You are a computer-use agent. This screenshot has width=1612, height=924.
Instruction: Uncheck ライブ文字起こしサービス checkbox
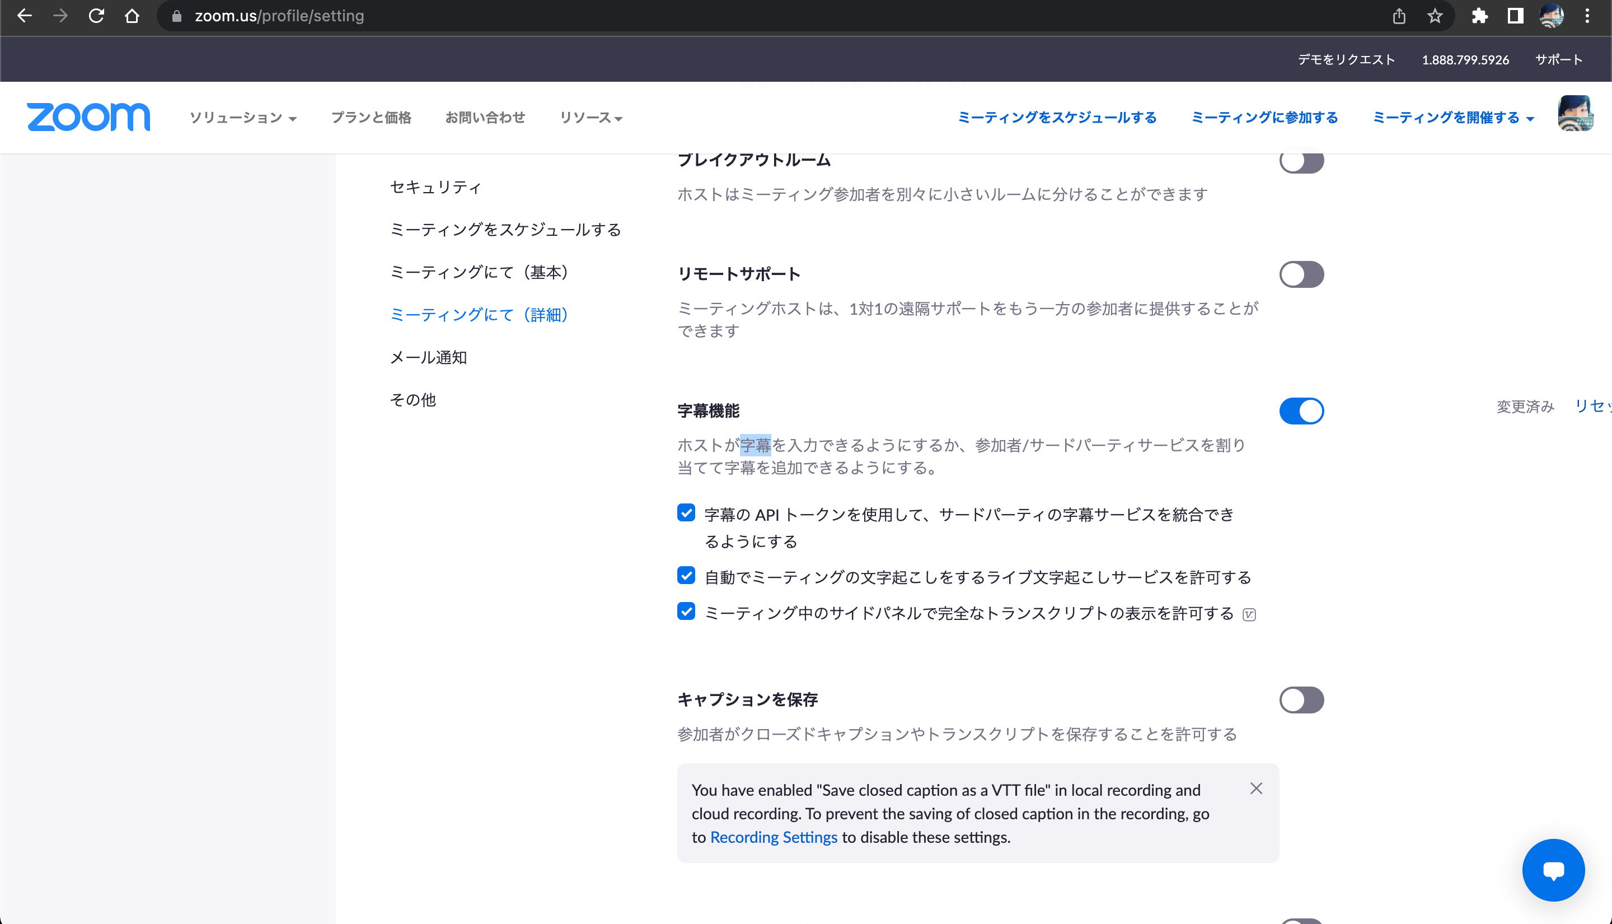tap(686, 576)
